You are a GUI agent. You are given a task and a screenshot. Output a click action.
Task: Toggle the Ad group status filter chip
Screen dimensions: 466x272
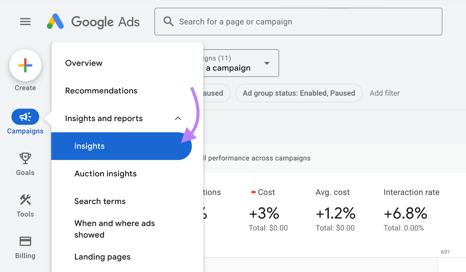click(299, 93)
